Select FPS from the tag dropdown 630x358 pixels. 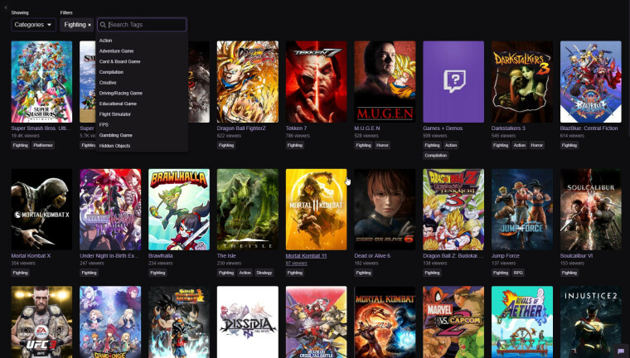(x=104, y=124)
